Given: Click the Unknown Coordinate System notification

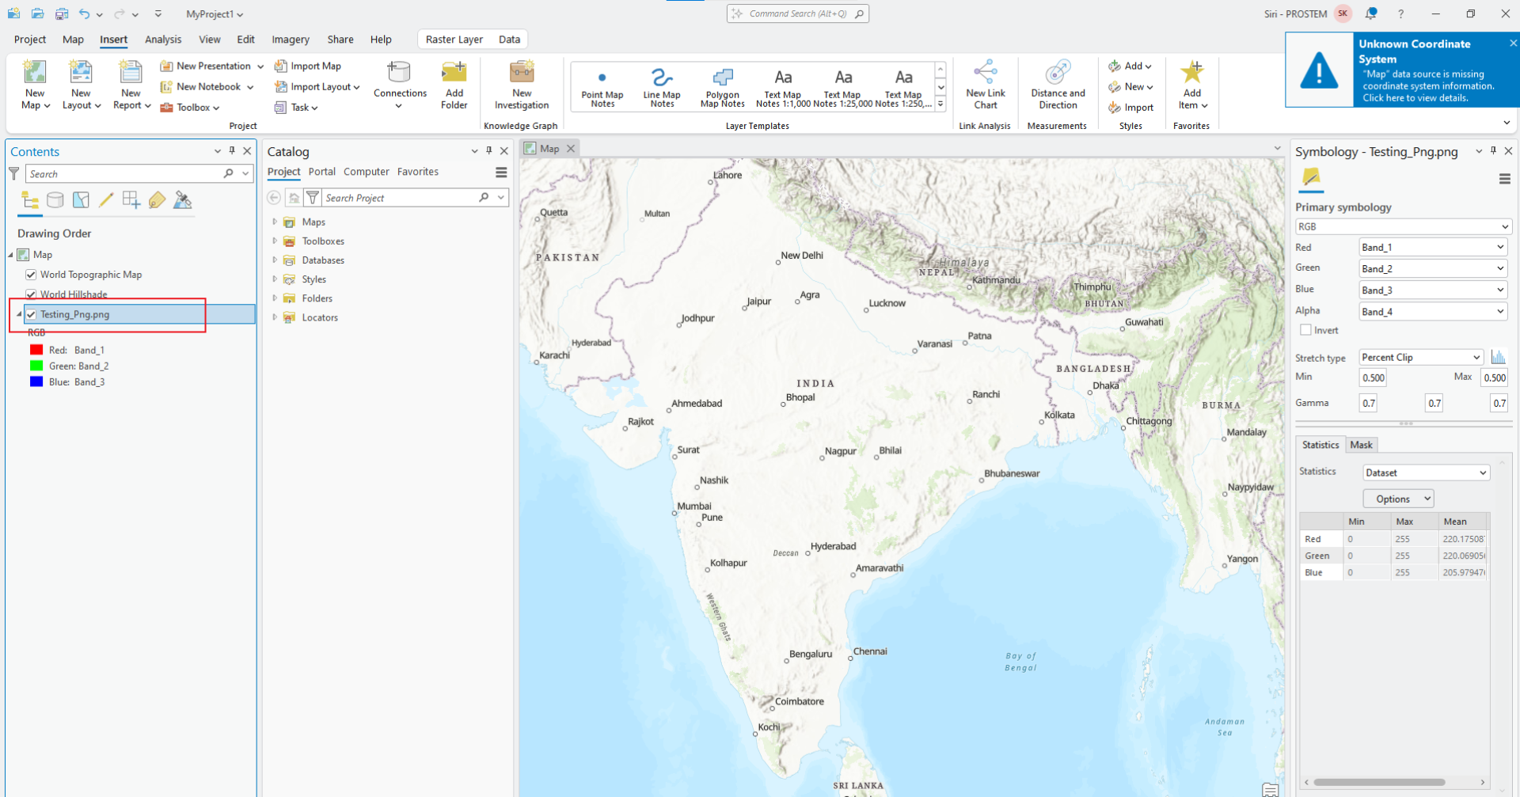Looking at the screenshot, I should 1402,70.
